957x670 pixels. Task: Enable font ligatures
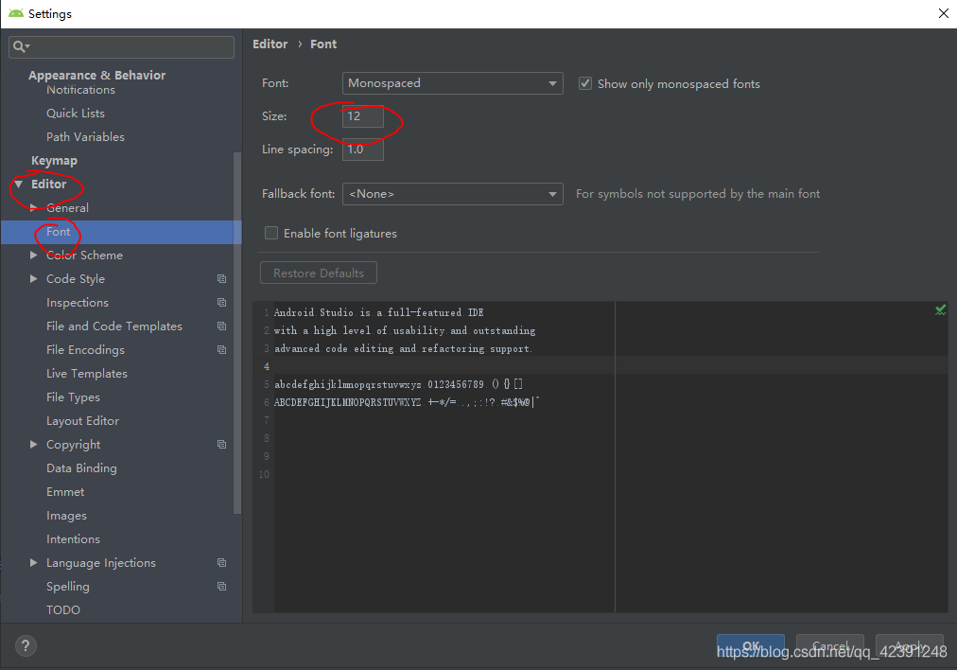(271, 233)
